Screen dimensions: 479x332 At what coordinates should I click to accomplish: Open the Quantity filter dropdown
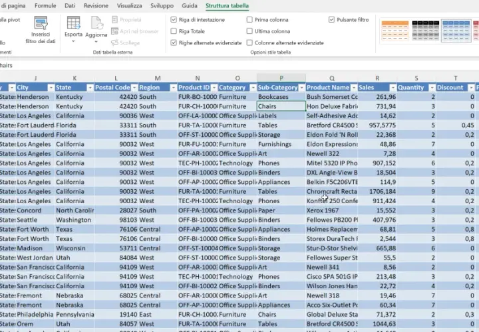click(x=432, y=88)
